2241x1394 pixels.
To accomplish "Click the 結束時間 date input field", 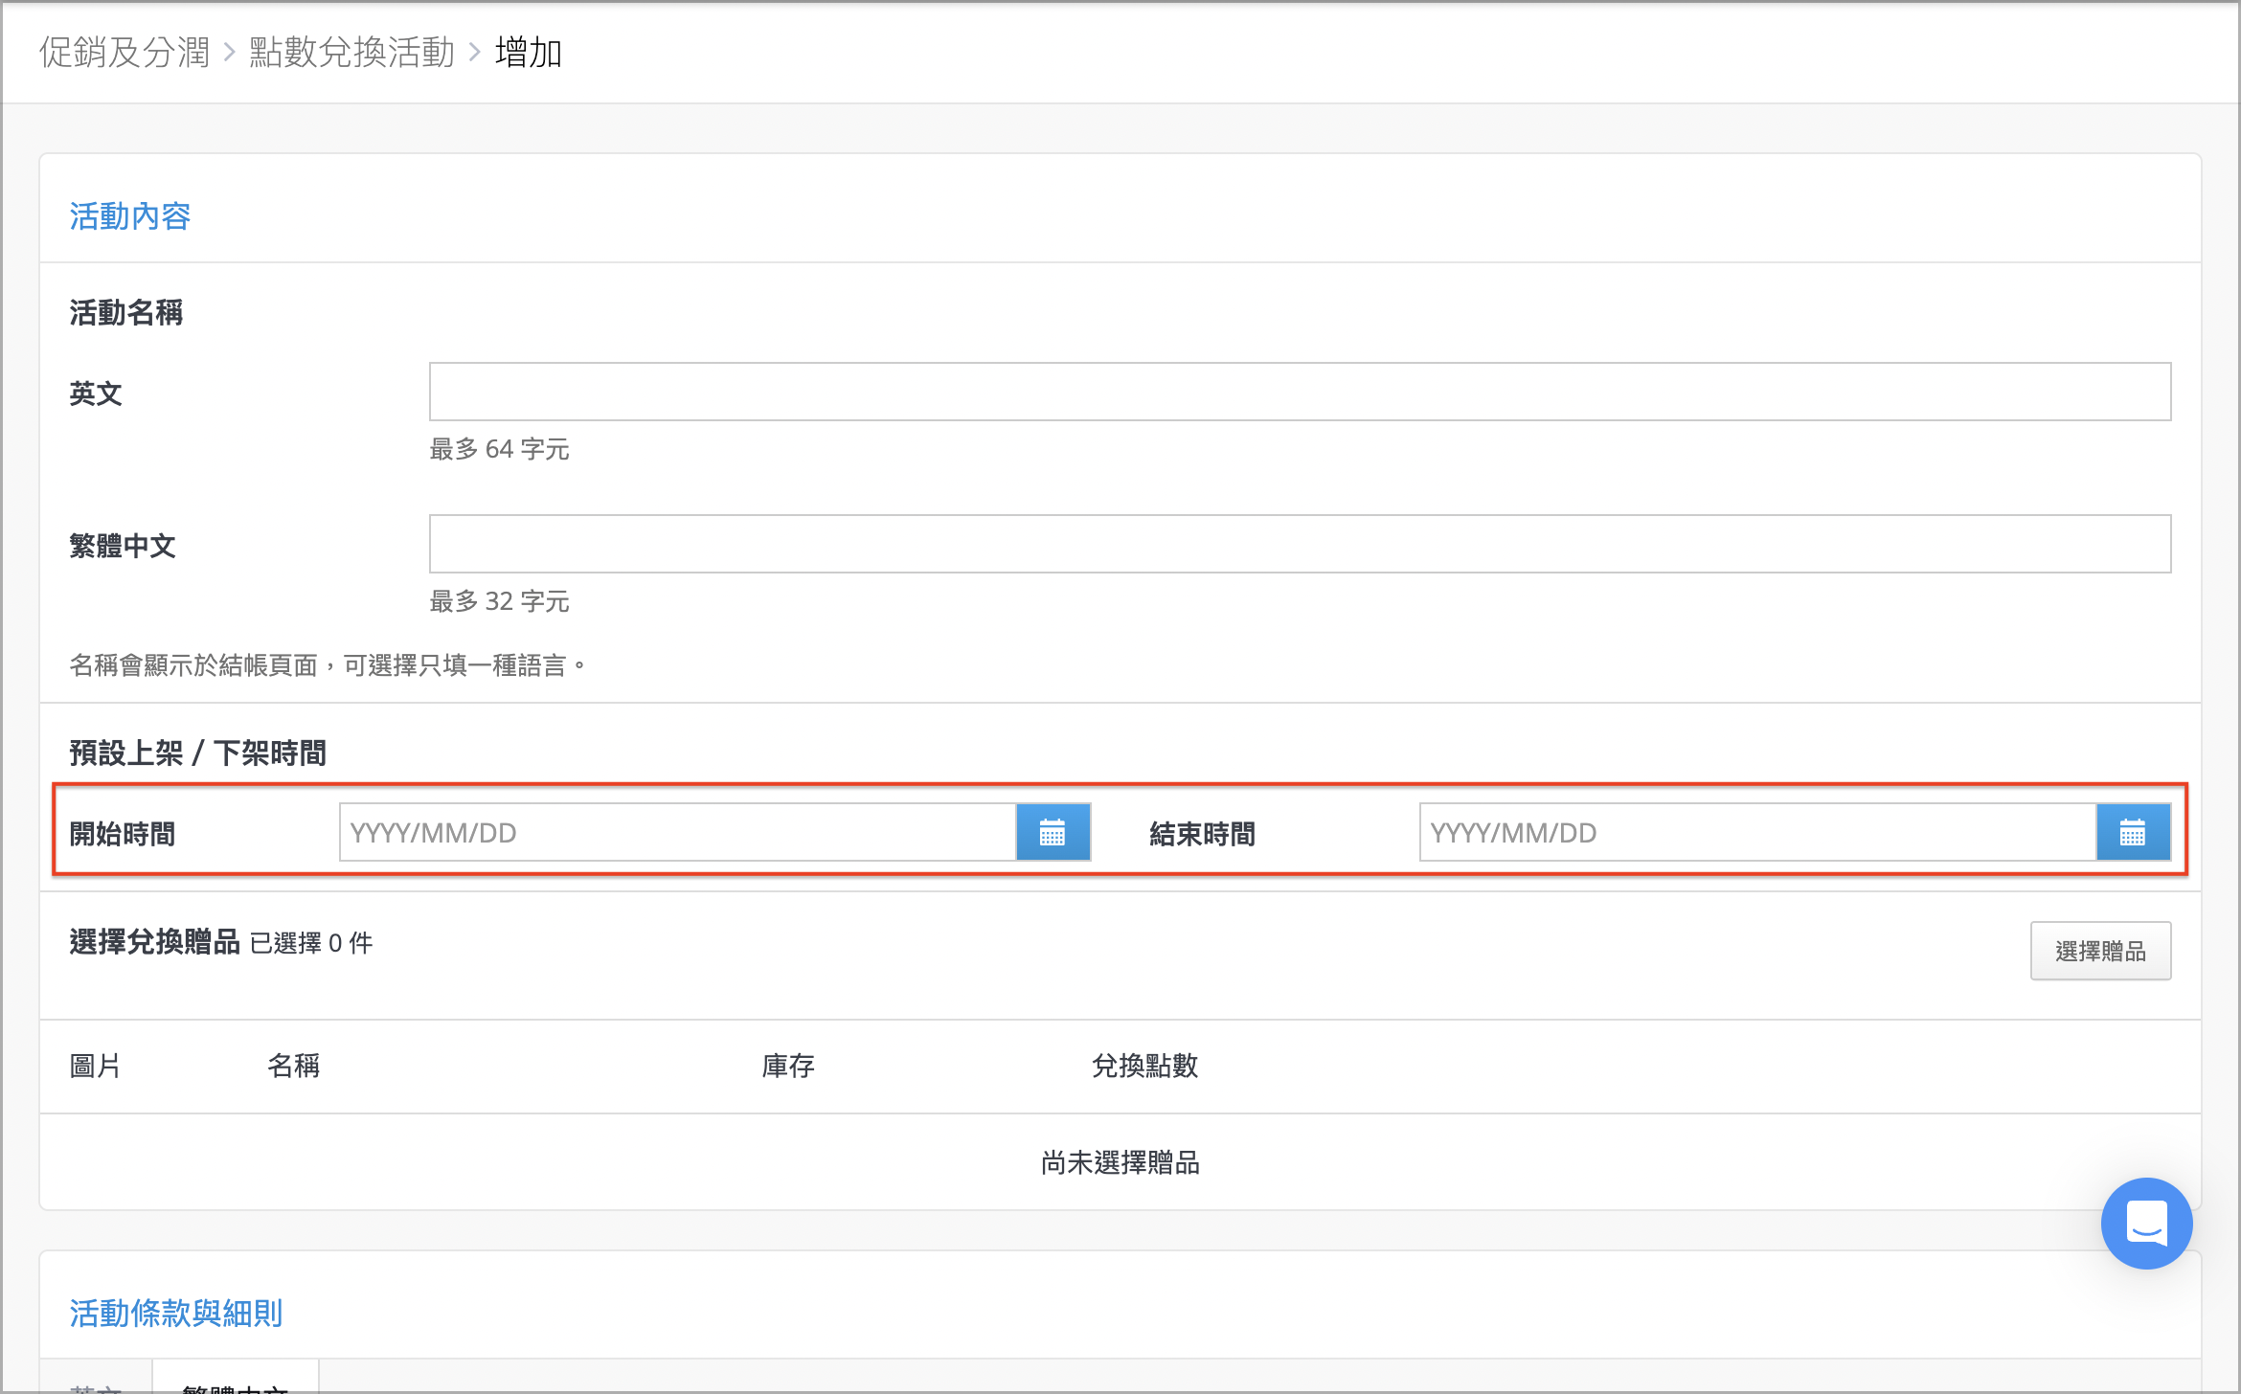I will coord(1758,832).
